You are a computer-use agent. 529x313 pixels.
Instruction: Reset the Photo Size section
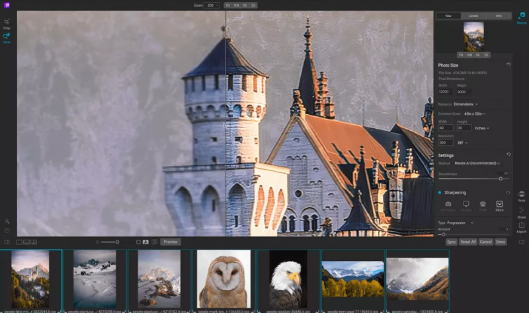click(509, 65)
